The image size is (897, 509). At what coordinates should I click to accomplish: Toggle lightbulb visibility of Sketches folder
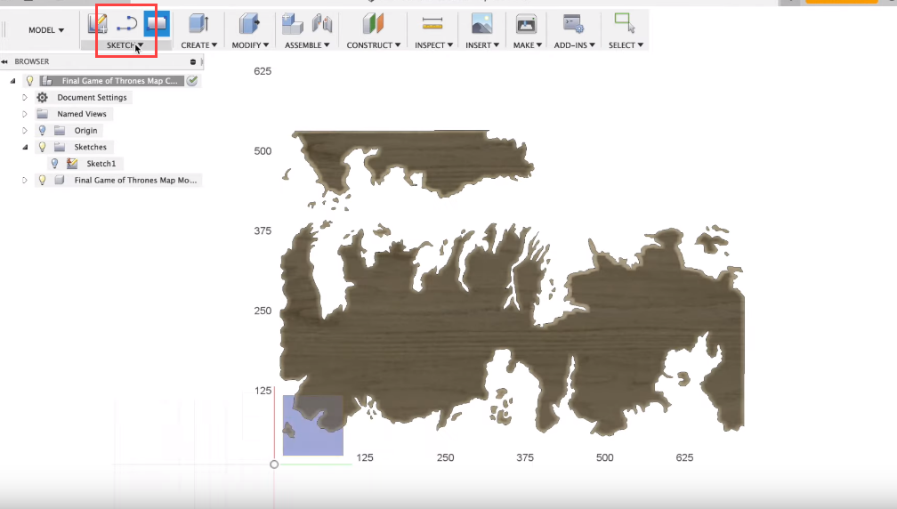43,147
